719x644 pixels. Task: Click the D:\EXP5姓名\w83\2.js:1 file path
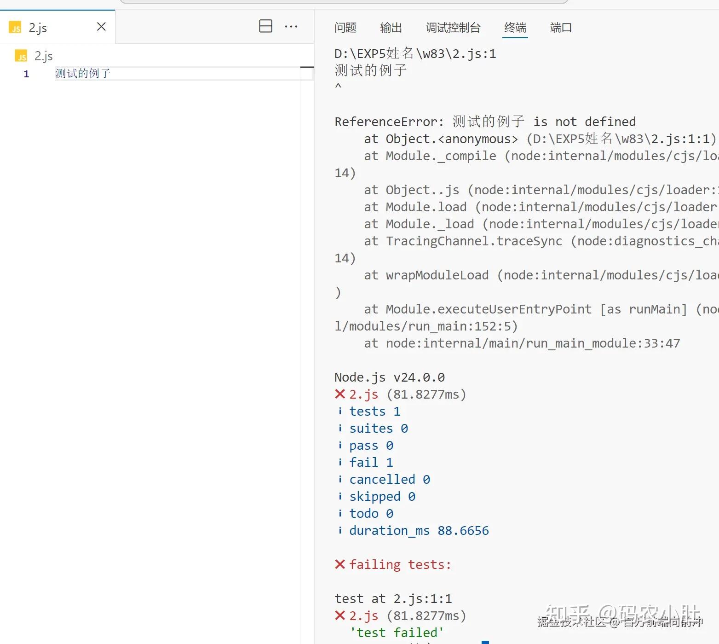tap(414, 53)
